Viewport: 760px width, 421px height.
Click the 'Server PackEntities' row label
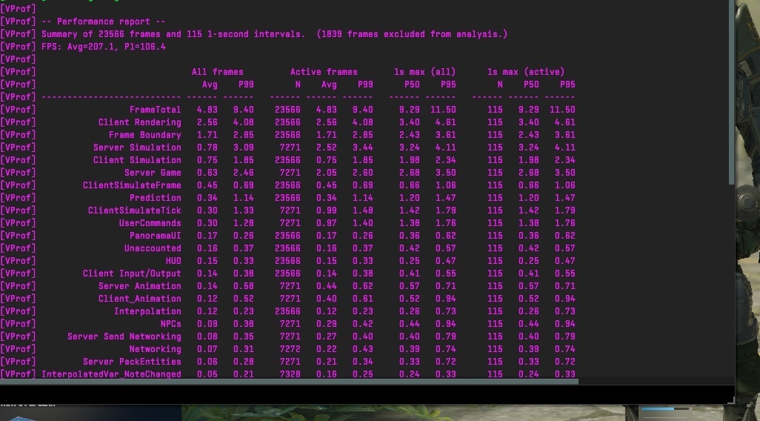pyautogui.click(x=132, y=362)
